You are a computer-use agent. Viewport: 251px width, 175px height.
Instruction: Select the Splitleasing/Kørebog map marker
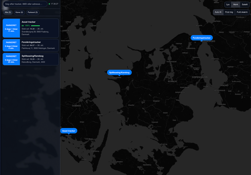click(x=119, y=72)
